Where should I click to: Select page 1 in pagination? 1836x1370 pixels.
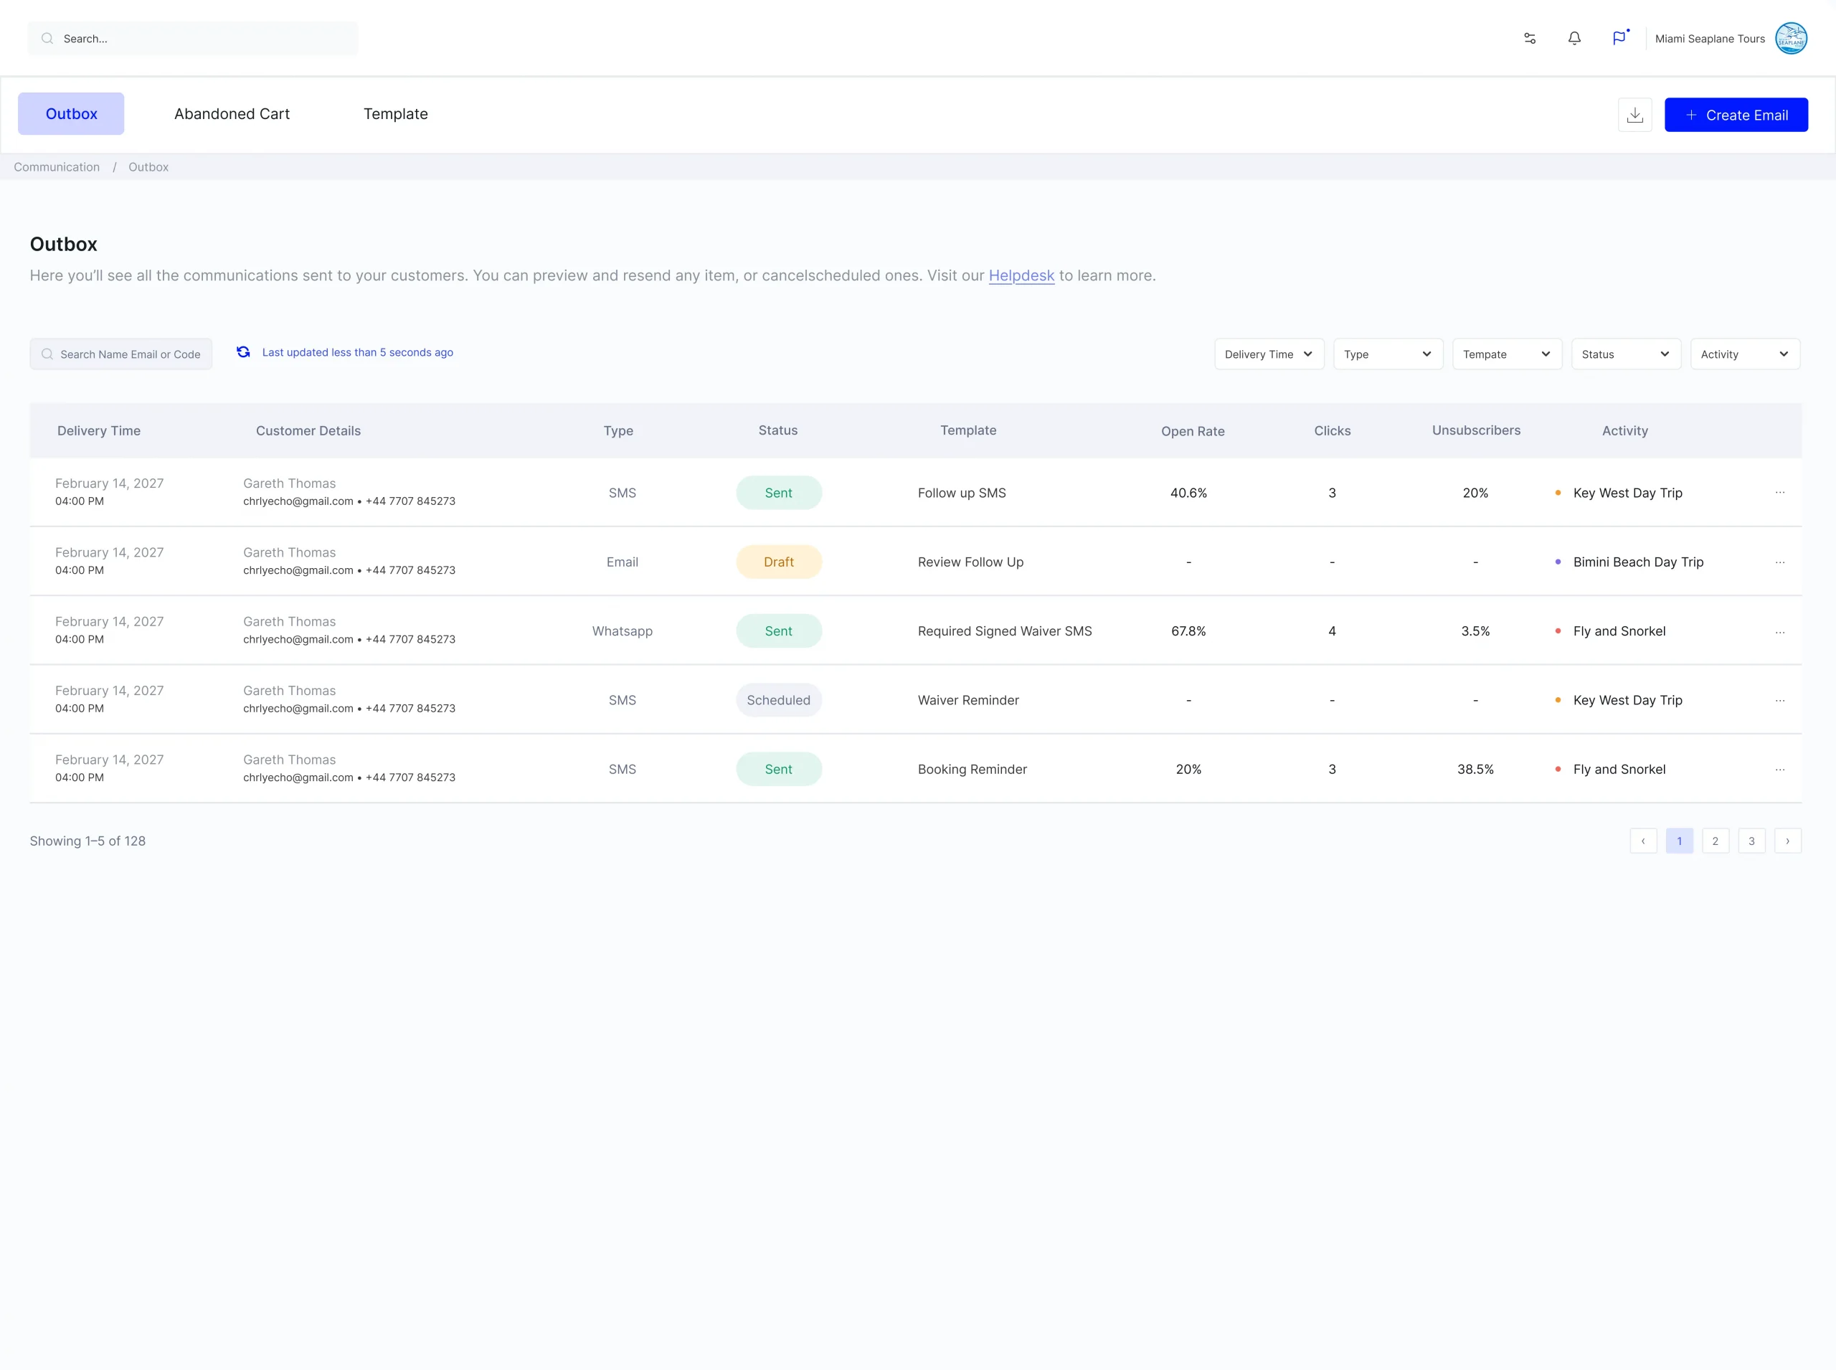pyautogui.click(x=1679, y=841)
